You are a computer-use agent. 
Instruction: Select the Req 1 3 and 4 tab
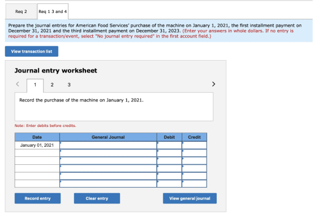click(53, 11)
